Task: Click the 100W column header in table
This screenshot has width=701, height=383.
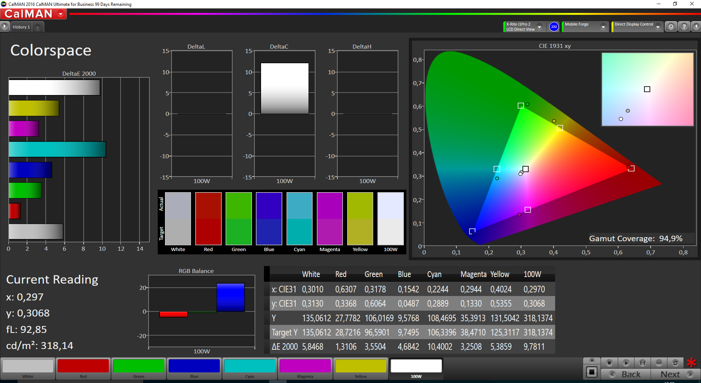Action: pyautogui.click(x=532, y=274)
